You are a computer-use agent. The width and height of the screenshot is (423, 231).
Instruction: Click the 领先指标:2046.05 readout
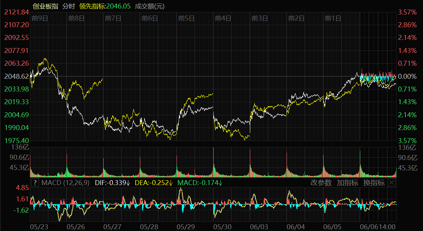[105, 6]
